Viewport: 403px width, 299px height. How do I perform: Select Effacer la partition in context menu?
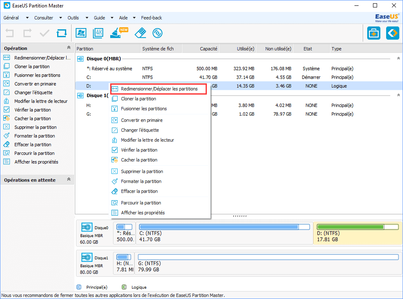(160, 191)
